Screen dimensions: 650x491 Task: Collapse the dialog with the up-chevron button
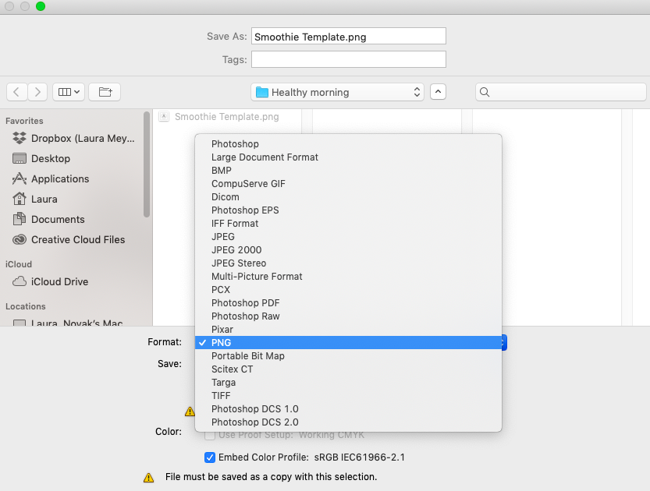pyautogui.click(x=439, y=92)
